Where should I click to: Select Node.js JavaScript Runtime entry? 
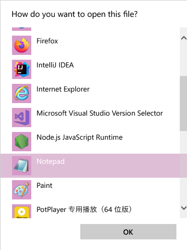coord(79,137)
